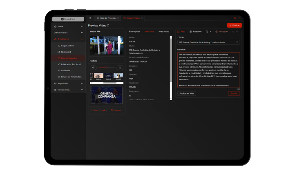Click into the Título input field
The image size is (293, 171).
tap(206, 42)
